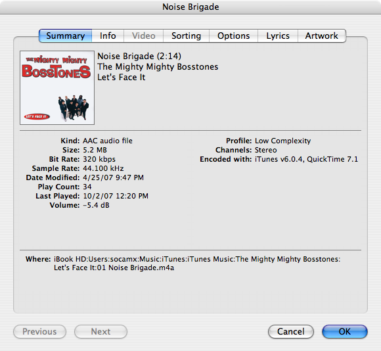Image resolution: width=381 pixels, height=351 pixels.
Task: Click the 'Encoded with:' label
Action: (x=226, y=159)
